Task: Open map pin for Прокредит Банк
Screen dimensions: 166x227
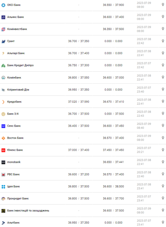Action: point(163,198)
